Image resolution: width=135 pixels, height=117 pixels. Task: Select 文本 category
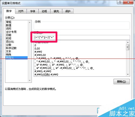(x=17, y=52)
